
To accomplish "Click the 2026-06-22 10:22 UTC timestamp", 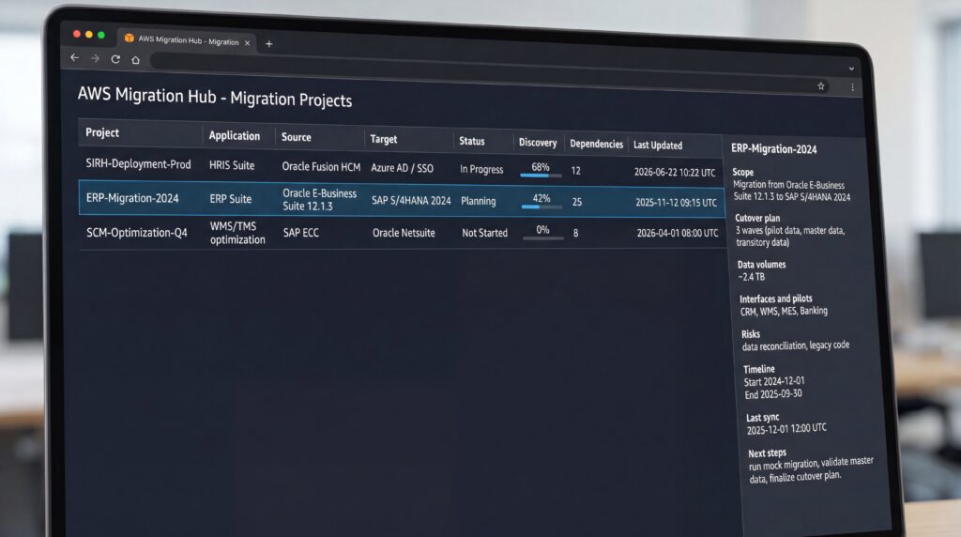I will point(675,172).
